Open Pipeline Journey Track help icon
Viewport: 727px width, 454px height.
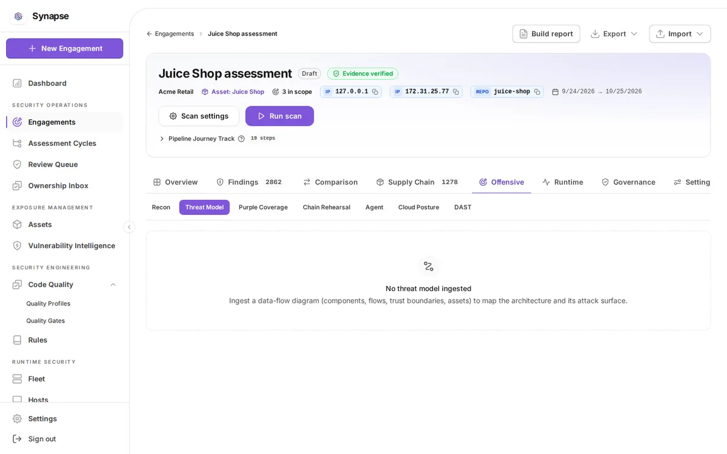pyautogui.click(x=241, y=139)
